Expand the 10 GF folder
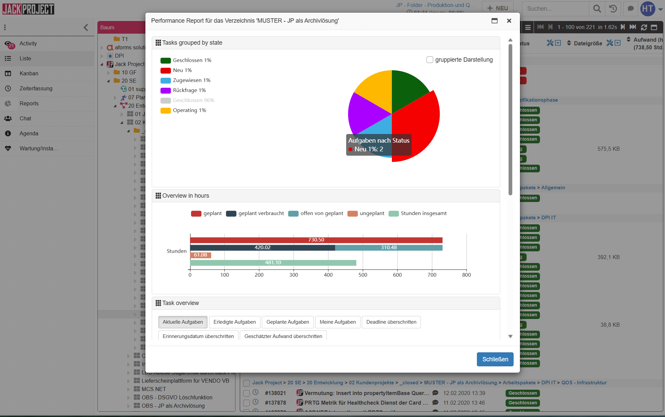 [109, 73]
